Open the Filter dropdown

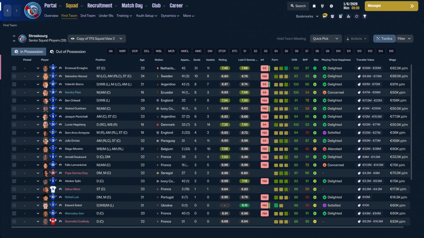[404, 39]
